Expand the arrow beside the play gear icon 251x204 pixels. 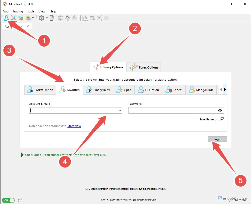coord(33,18)
